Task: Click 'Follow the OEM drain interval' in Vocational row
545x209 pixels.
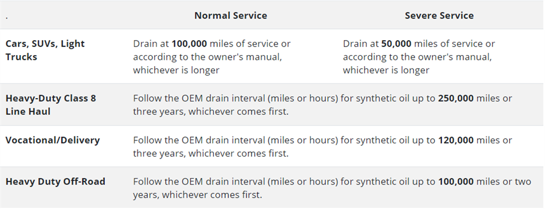Action: pyautogui.click(x=199, y=140)
